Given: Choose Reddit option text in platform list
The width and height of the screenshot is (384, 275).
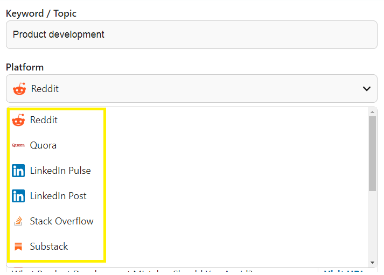Looking at the screenshot, I should 44,120.
